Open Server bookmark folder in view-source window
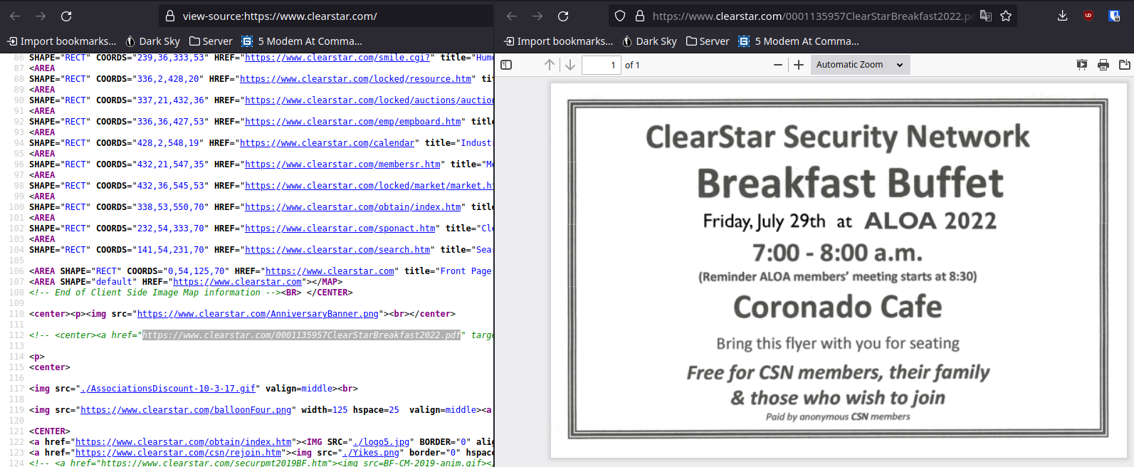Image resolution: width=1134 pixels, height=467 pixels. click(211, 41)
